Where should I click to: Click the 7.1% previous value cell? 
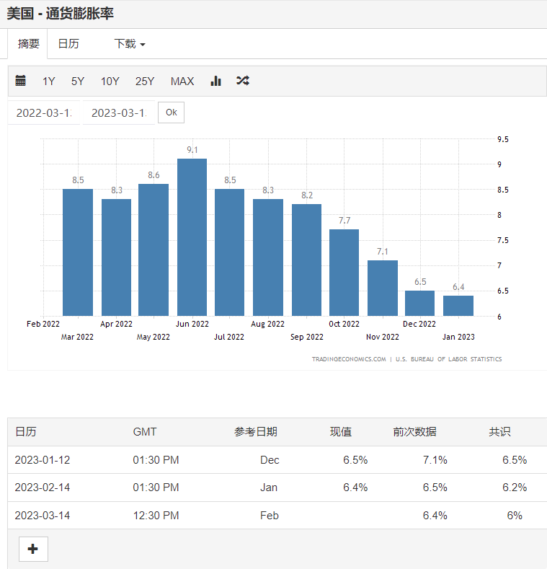pos(435,460)
